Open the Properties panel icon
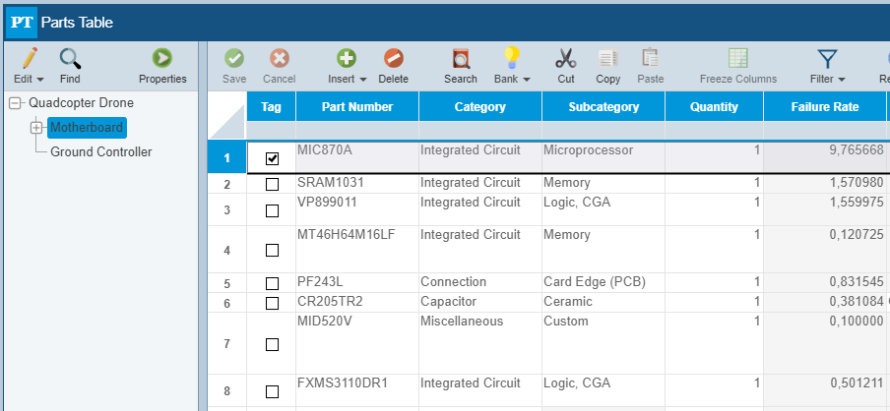890x411 pixels. [x=162, y=59]
